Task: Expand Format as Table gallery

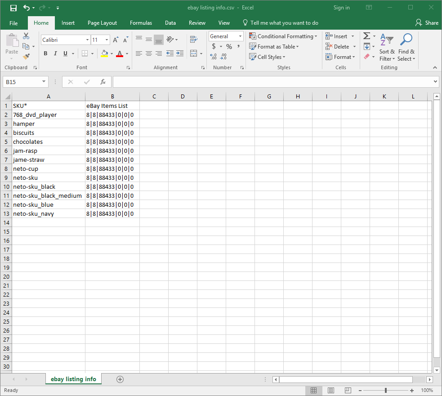Action: [274, 46]
